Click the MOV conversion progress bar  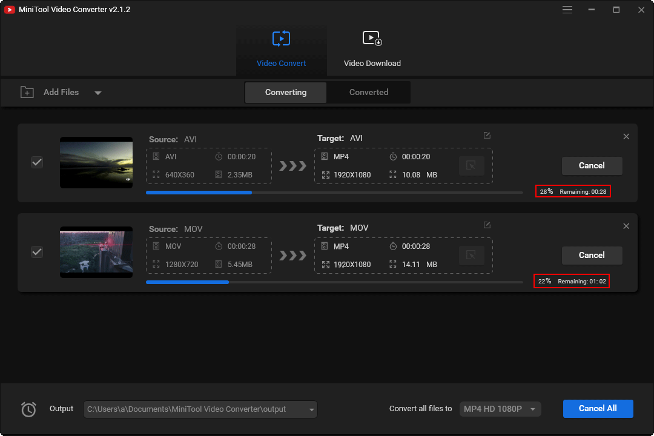coord(334,282)
